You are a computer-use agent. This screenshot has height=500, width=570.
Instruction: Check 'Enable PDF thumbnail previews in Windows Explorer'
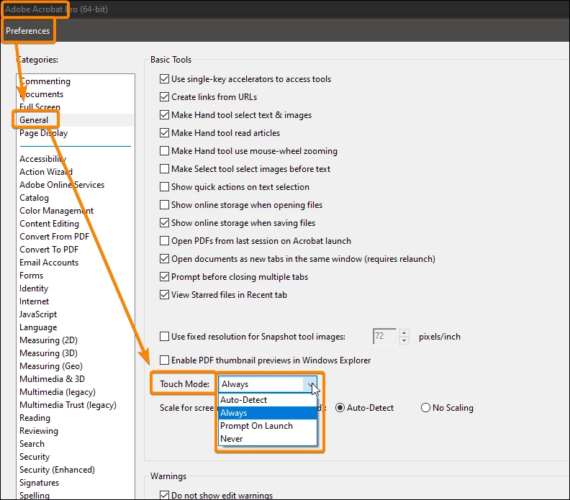pyautogui.click(x=164, y=360)
